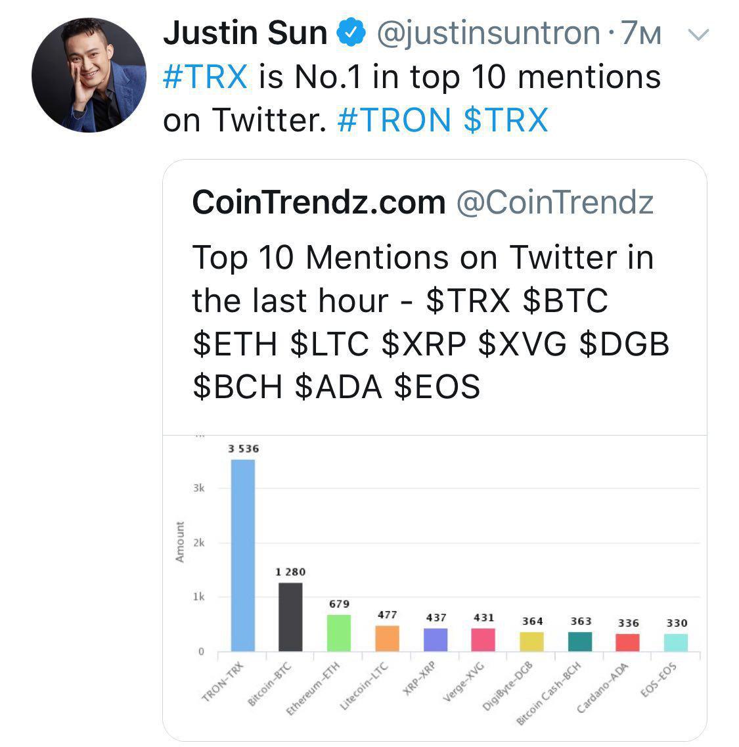The height and width of the screenshot is (747, 739).
Task: Open the #TRON hashtag link
Action: 394,120
